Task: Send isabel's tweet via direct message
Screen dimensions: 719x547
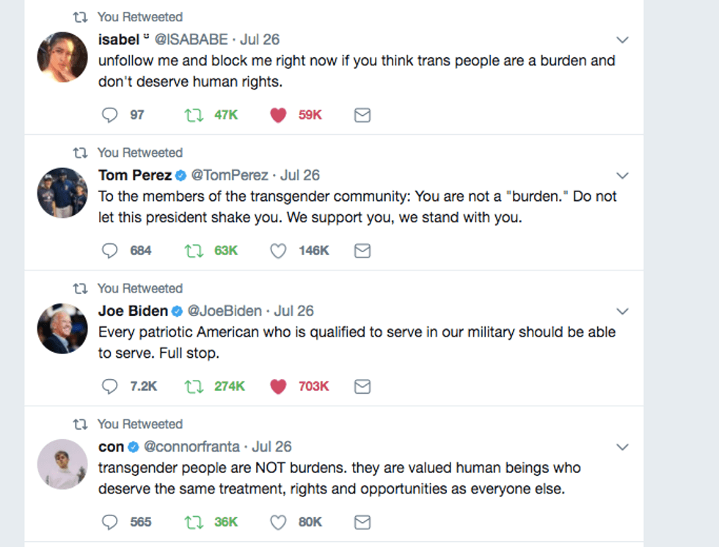Action: [x=362, y=115]
